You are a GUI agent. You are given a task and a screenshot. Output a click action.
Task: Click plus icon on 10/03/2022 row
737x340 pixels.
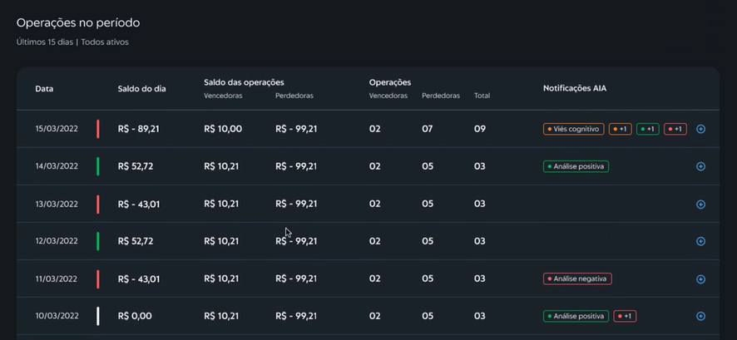700,317
